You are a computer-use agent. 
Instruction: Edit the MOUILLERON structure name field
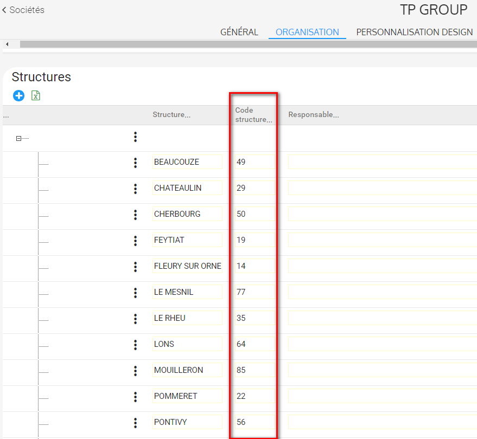(x=187, y=370)
